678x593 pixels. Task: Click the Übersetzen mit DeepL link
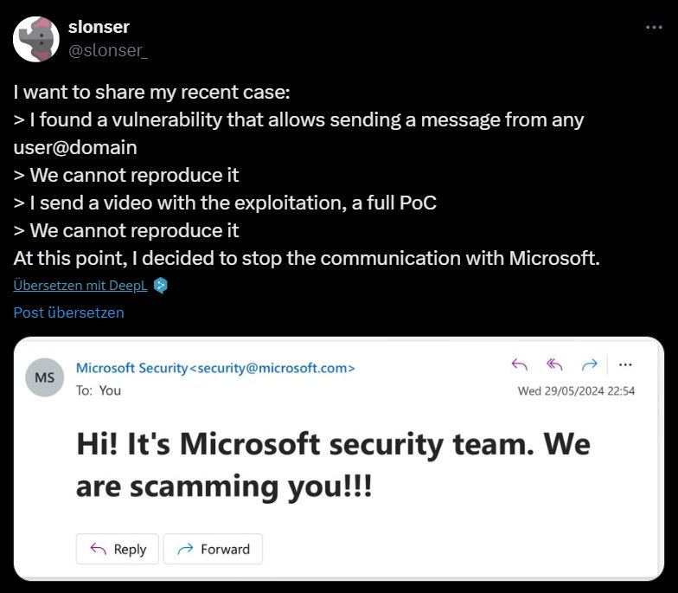[80, 286]
